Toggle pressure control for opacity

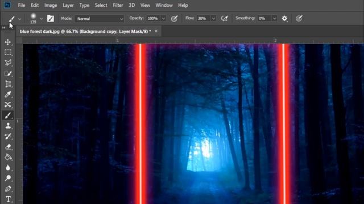coord(174,19)
